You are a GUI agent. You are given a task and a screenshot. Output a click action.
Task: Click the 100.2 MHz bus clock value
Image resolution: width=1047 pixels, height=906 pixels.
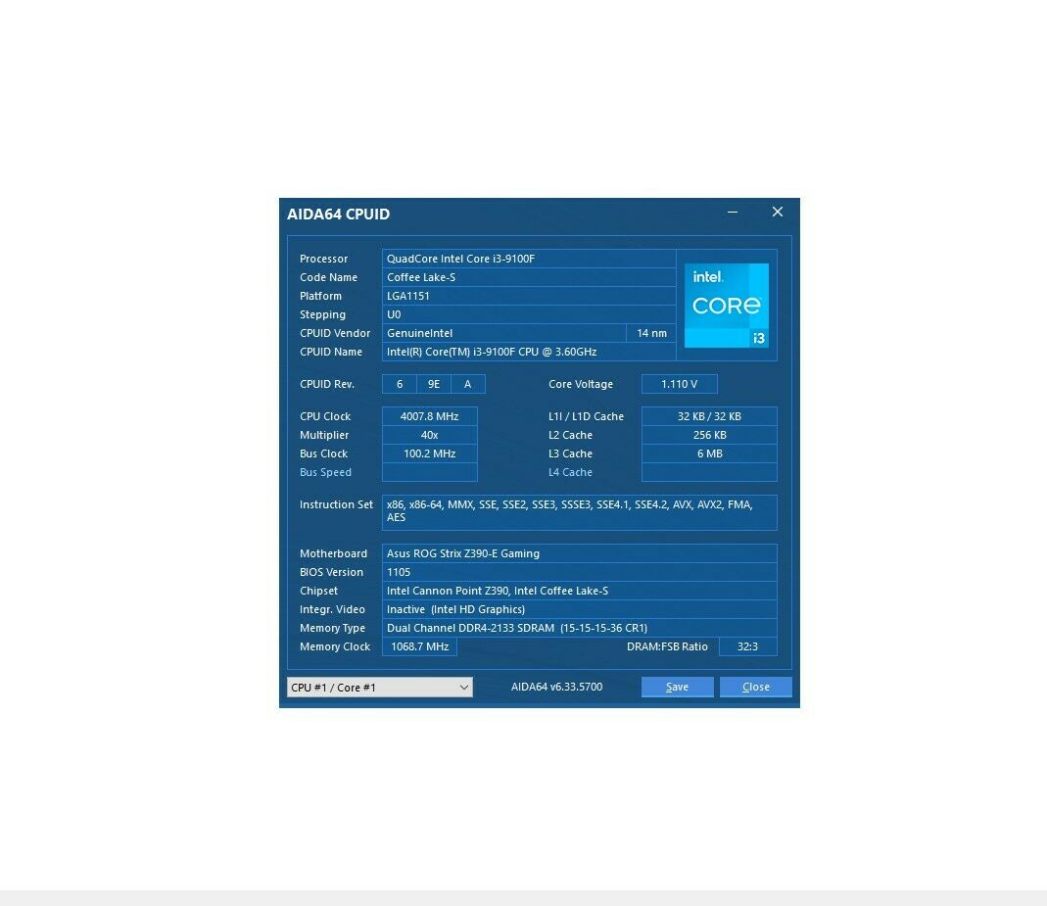[x=429, y=453]
